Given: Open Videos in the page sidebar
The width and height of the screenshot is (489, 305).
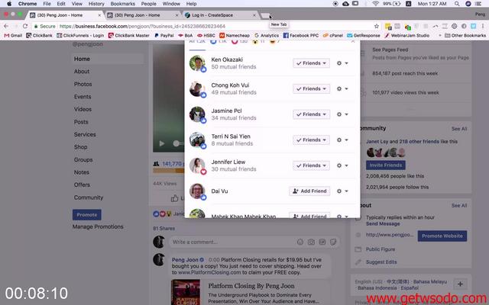Looking at the screenshot, I should [83, 109].
